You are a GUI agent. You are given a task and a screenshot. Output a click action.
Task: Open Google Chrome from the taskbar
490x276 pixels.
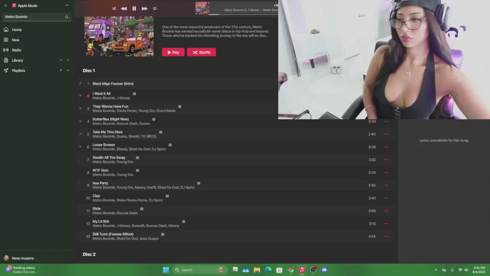click(291, 270)
